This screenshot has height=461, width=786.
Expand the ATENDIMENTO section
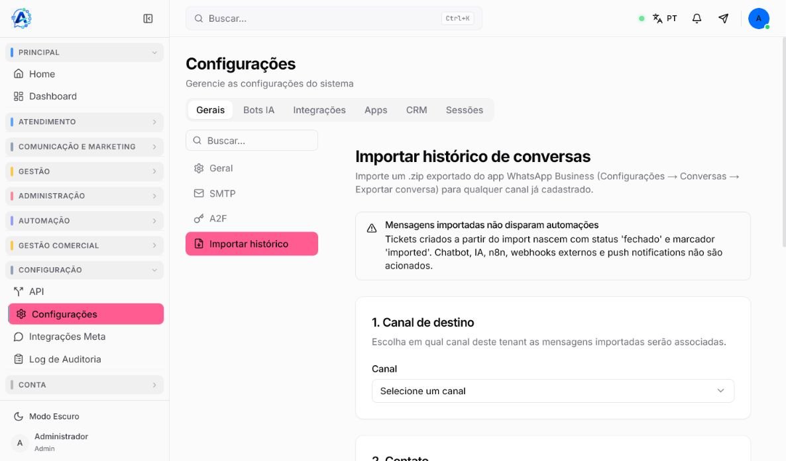click(84, 122)
